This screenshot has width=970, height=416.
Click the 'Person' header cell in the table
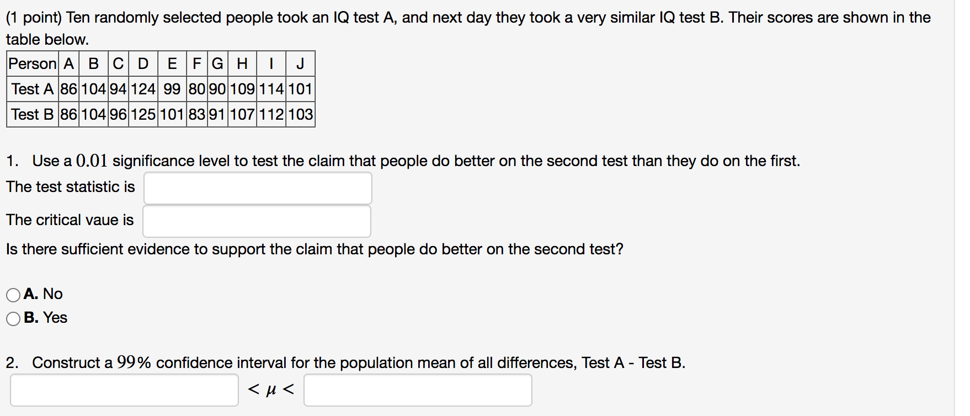tap(31, 63)
